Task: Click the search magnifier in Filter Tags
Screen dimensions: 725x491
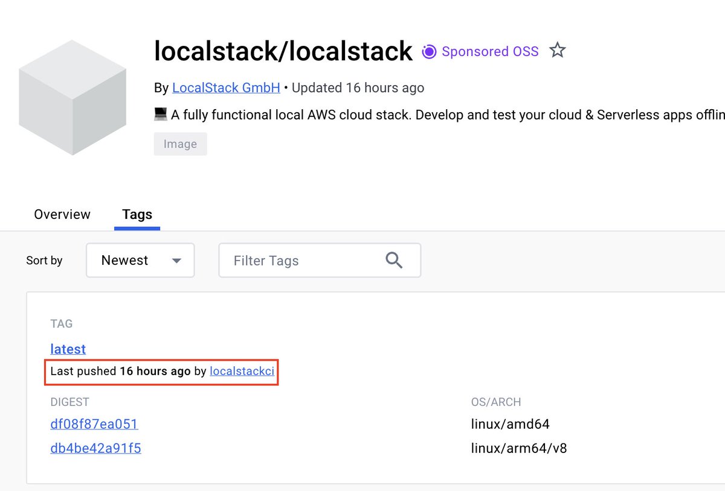Action: (394, 260)
